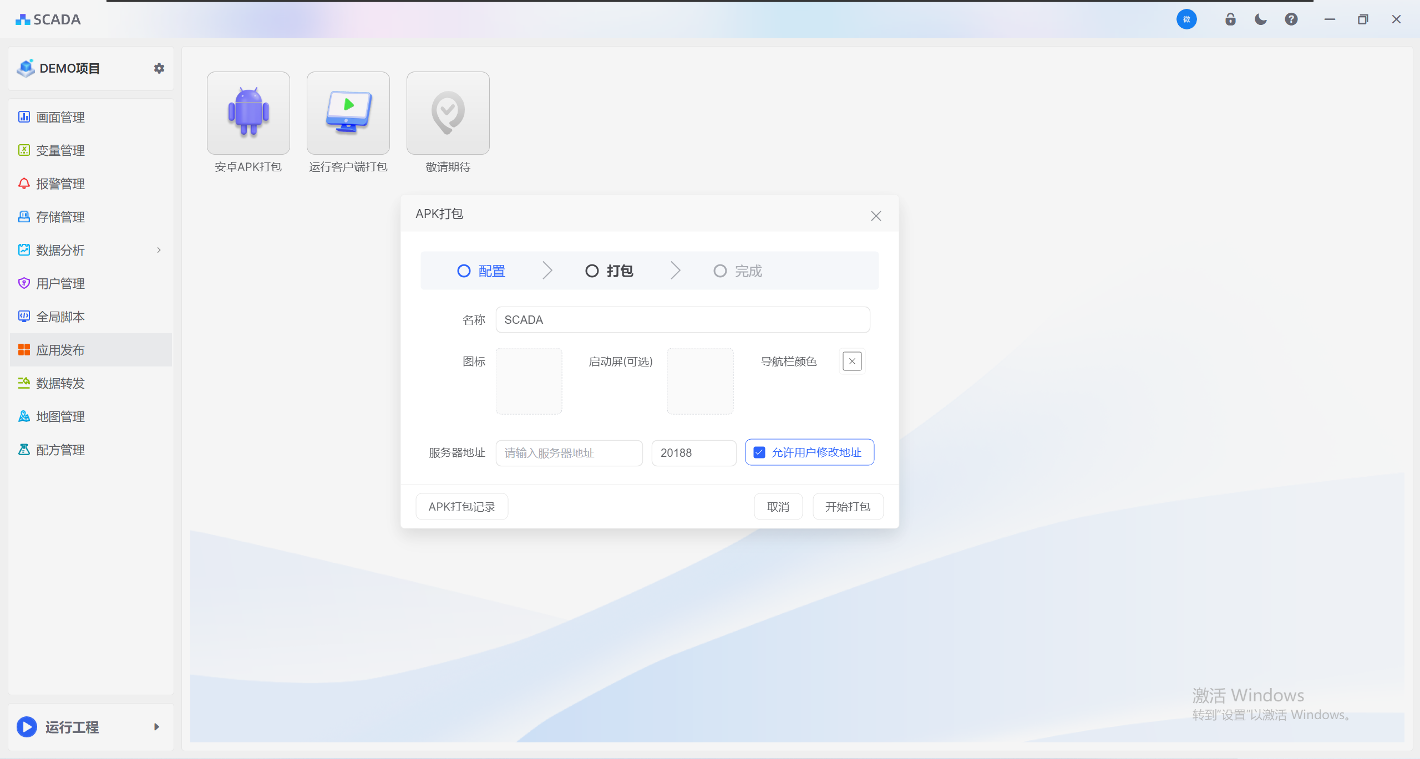Open the runtime client packaging icon
Viewport: 1420px width, 759px height.
(348, 113)
